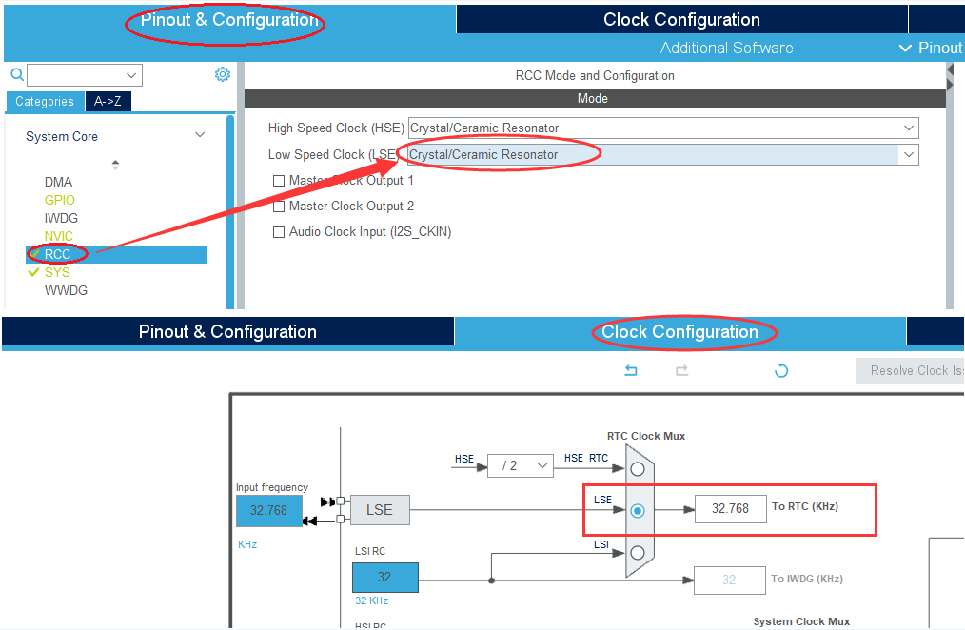Click the undo arrow above the clock diagram
This screenshot has height=630, width=965.
[631, 370]
